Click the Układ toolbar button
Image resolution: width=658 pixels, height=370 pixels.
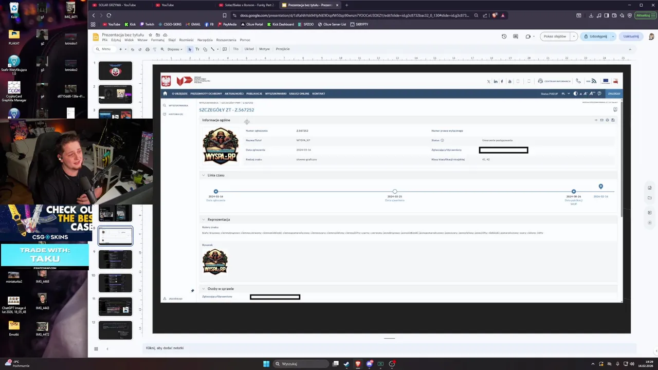click(249, 49)
